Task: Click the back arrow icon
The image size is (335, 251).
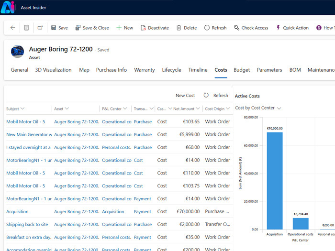Action: coord(13,28)
